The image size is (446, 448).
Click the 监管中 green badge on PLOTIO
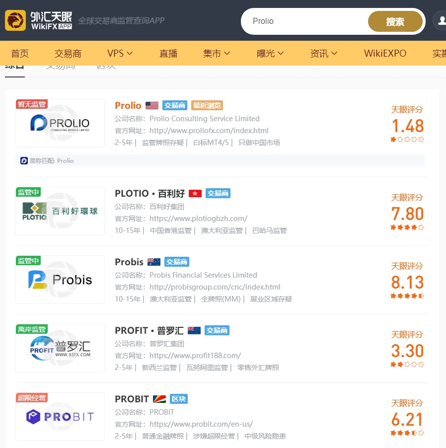click(x=28, y=192)
